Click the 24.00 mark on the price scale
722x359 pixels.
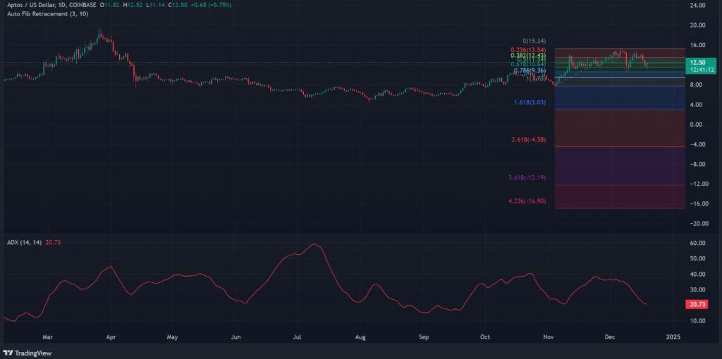coord(697,5)
